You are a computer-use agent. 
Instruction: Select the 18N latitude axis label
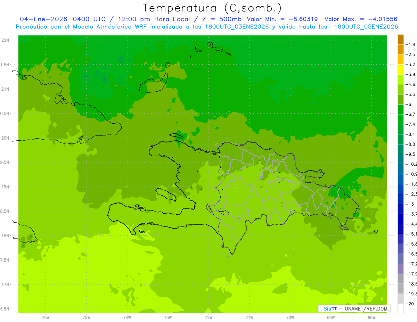click(6, 236)
